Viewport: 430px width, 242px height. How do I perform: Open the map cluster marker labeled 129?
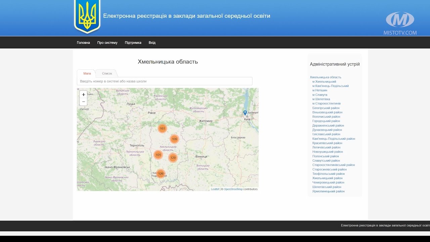(x=173, y=158)
